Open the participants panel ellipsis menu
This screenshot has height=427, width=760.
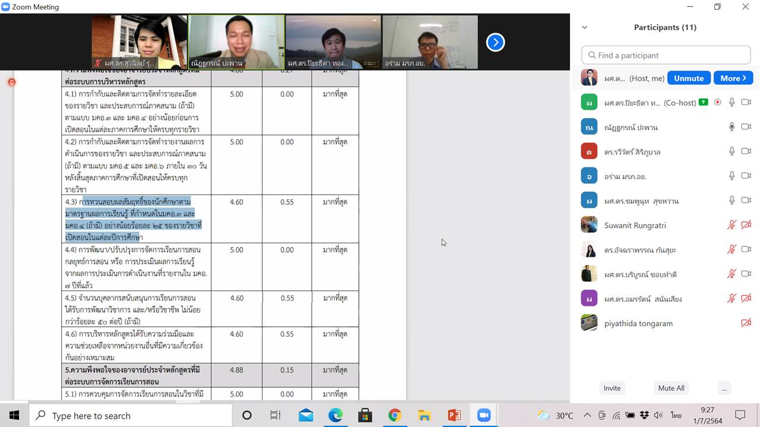pyautogui.click(x=723, y=388)
